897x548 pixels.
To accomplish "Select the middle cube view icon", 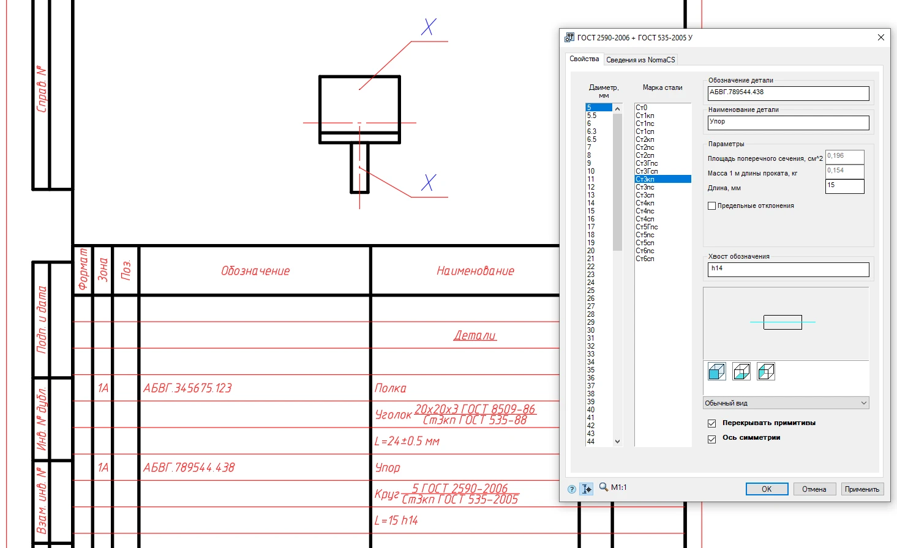I will click(741, 371).
